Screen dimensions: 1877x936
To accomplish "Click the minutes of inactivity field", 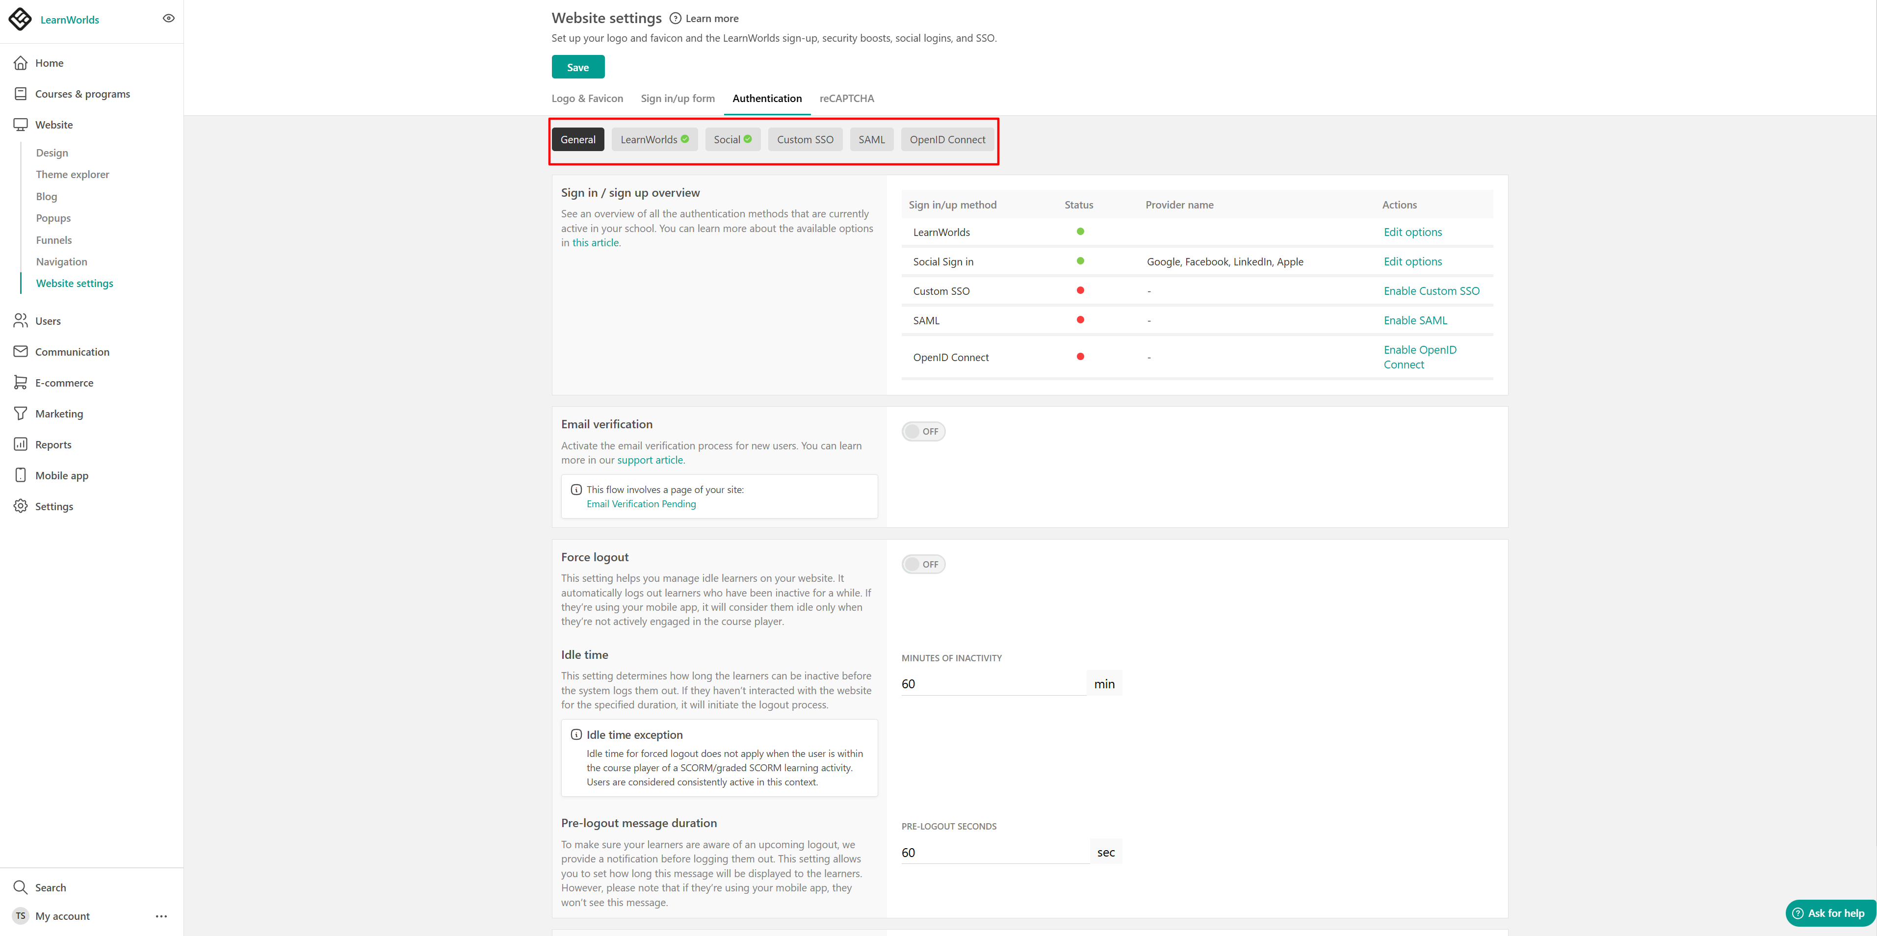I will click(992, 684).
